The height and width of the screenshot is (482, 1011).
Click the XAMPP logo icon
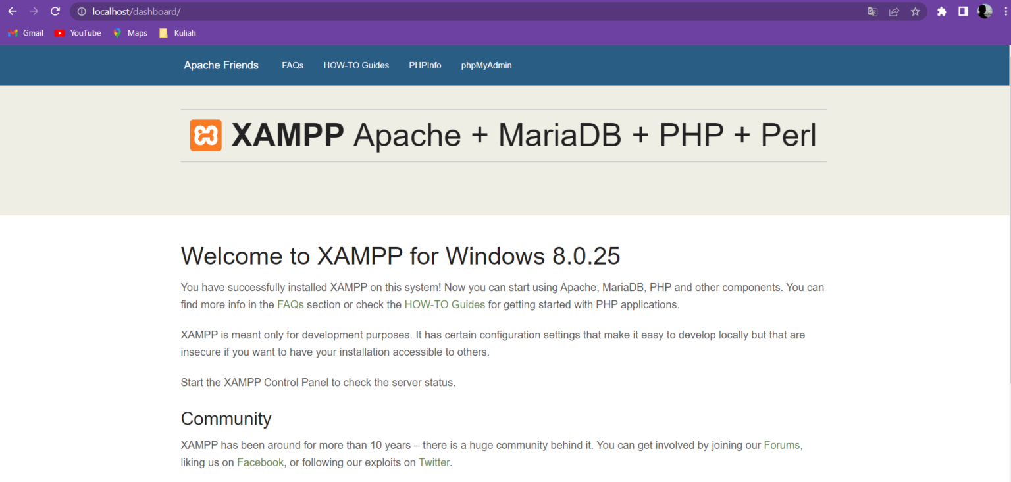tap(205, 134)
